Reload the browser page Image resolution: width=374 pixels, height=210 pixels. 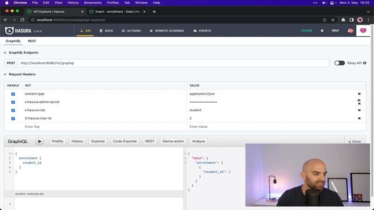point(22,20)
